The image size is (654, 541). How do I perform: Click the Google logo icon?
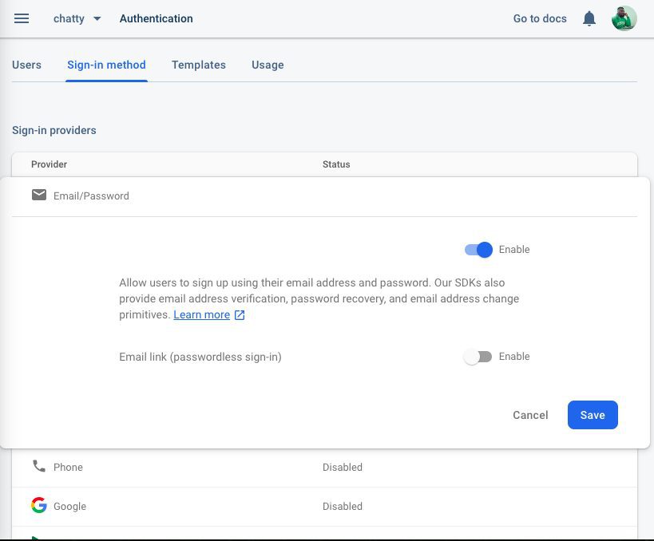(x=39, y=505)
